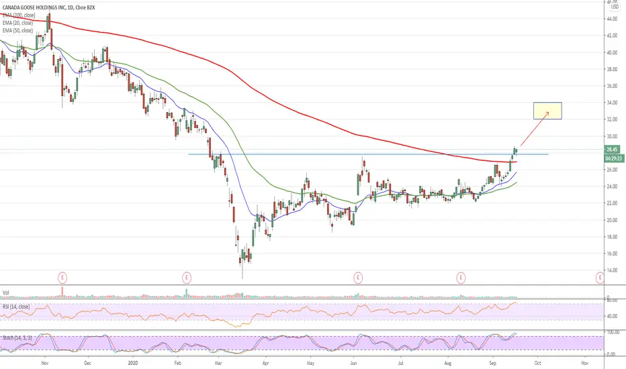
Task: Click the 34.00 price axis label
Action: pyautogui.click(x=612, y=103)
